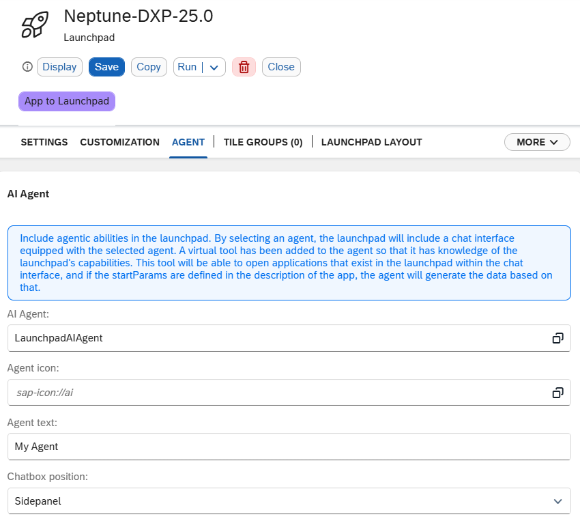Open icon picker for Agent icon field
This screenshot has width=580, height=519.
(557, 393)
